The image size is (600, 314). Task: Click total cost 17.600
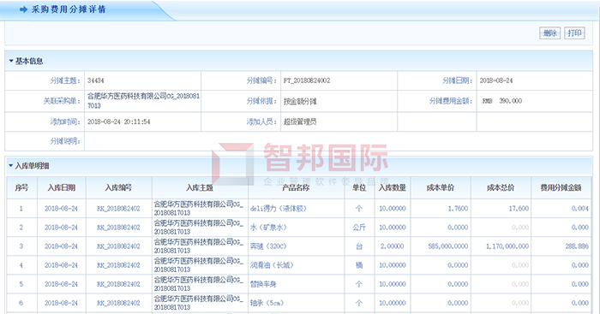[519, 209]
